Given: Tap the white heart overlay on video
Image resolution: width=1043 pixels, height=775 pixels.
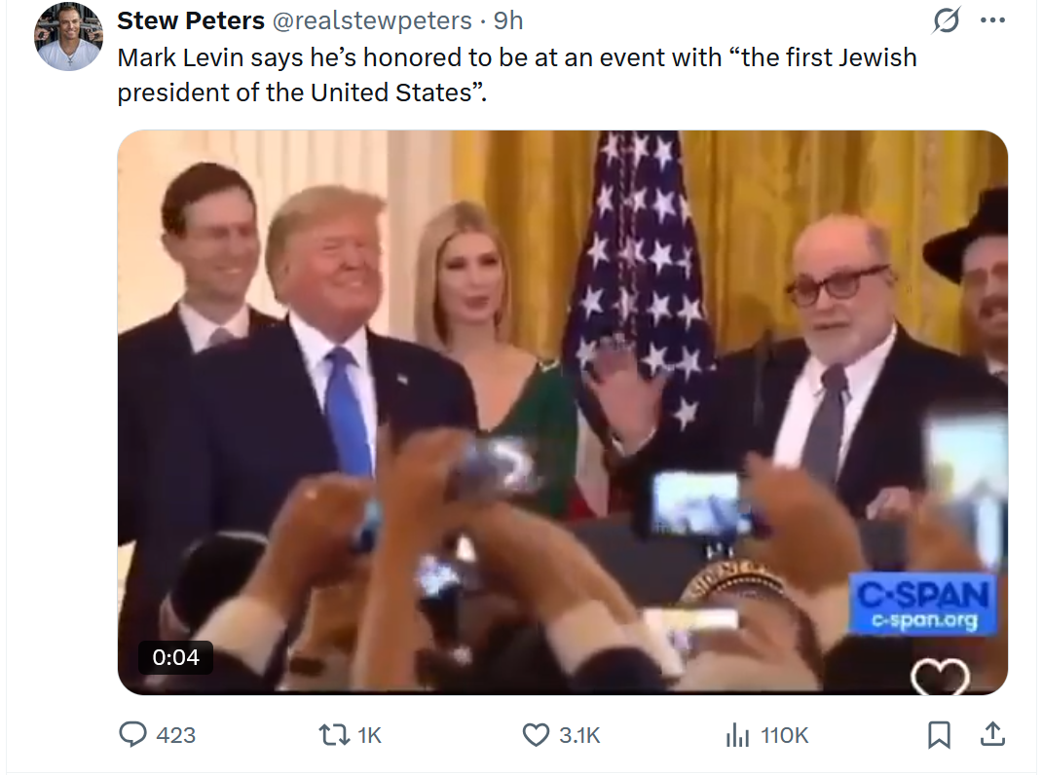Looking at the screenshot, I should point(940,677).
